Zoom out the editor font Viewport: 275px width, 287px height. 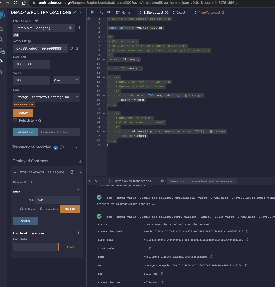pos(101,12)
